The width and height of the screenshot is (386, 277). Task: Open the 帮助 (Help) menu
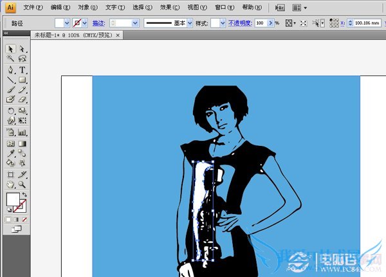pos(252,7)
